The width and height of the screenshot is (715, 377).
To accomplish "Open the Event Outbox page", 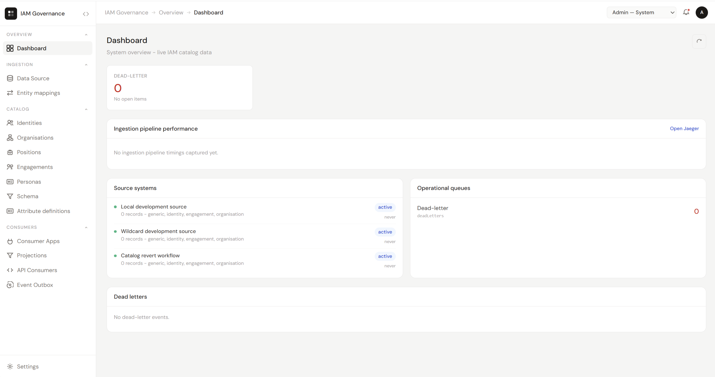I will point(48,285).
